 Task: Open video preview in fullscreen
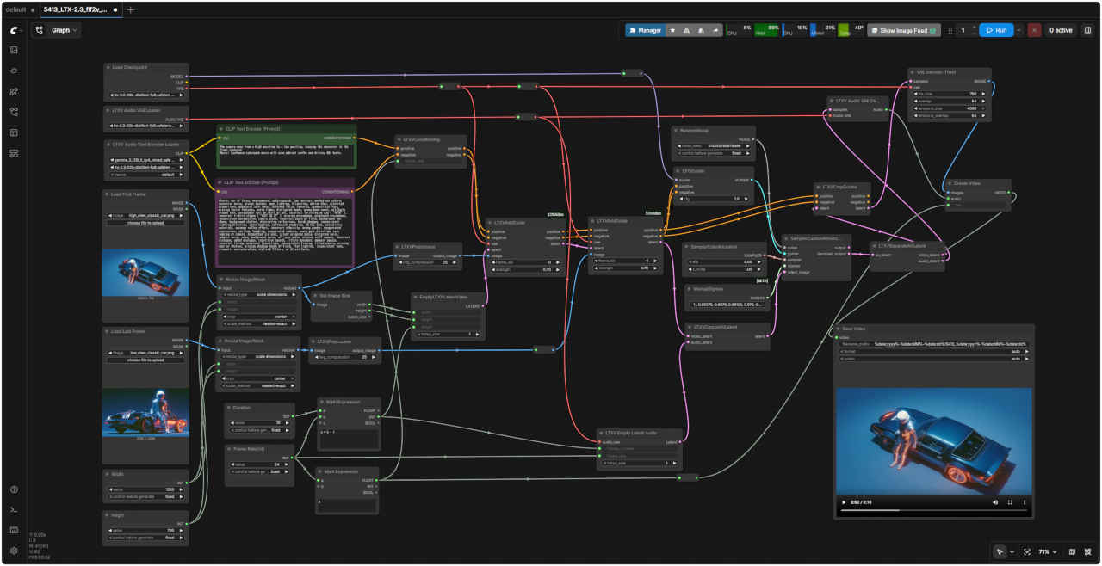pos(1010,502)
